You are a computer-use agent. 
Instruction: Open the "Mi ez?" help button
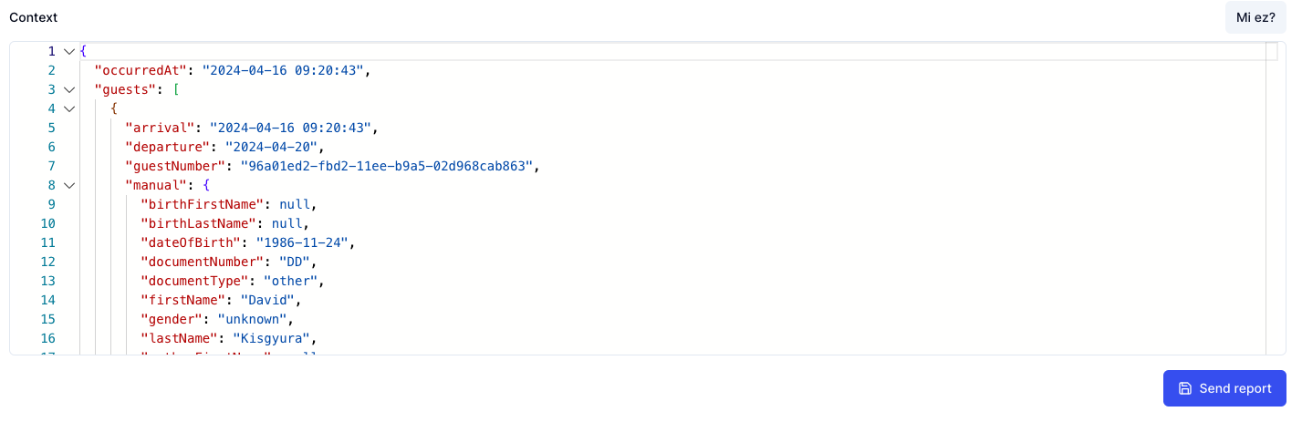pos(1255,17)
